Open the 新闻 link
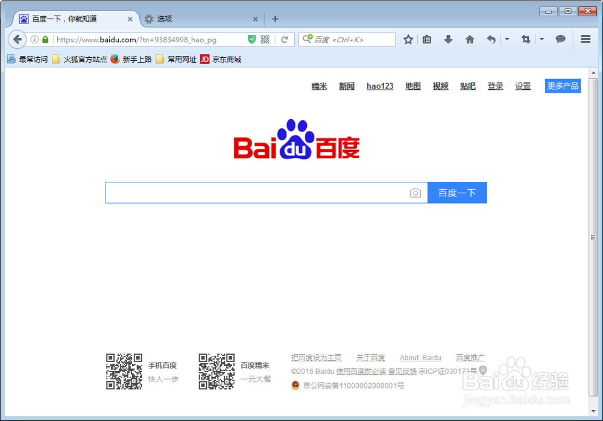 tap(347, 86)
